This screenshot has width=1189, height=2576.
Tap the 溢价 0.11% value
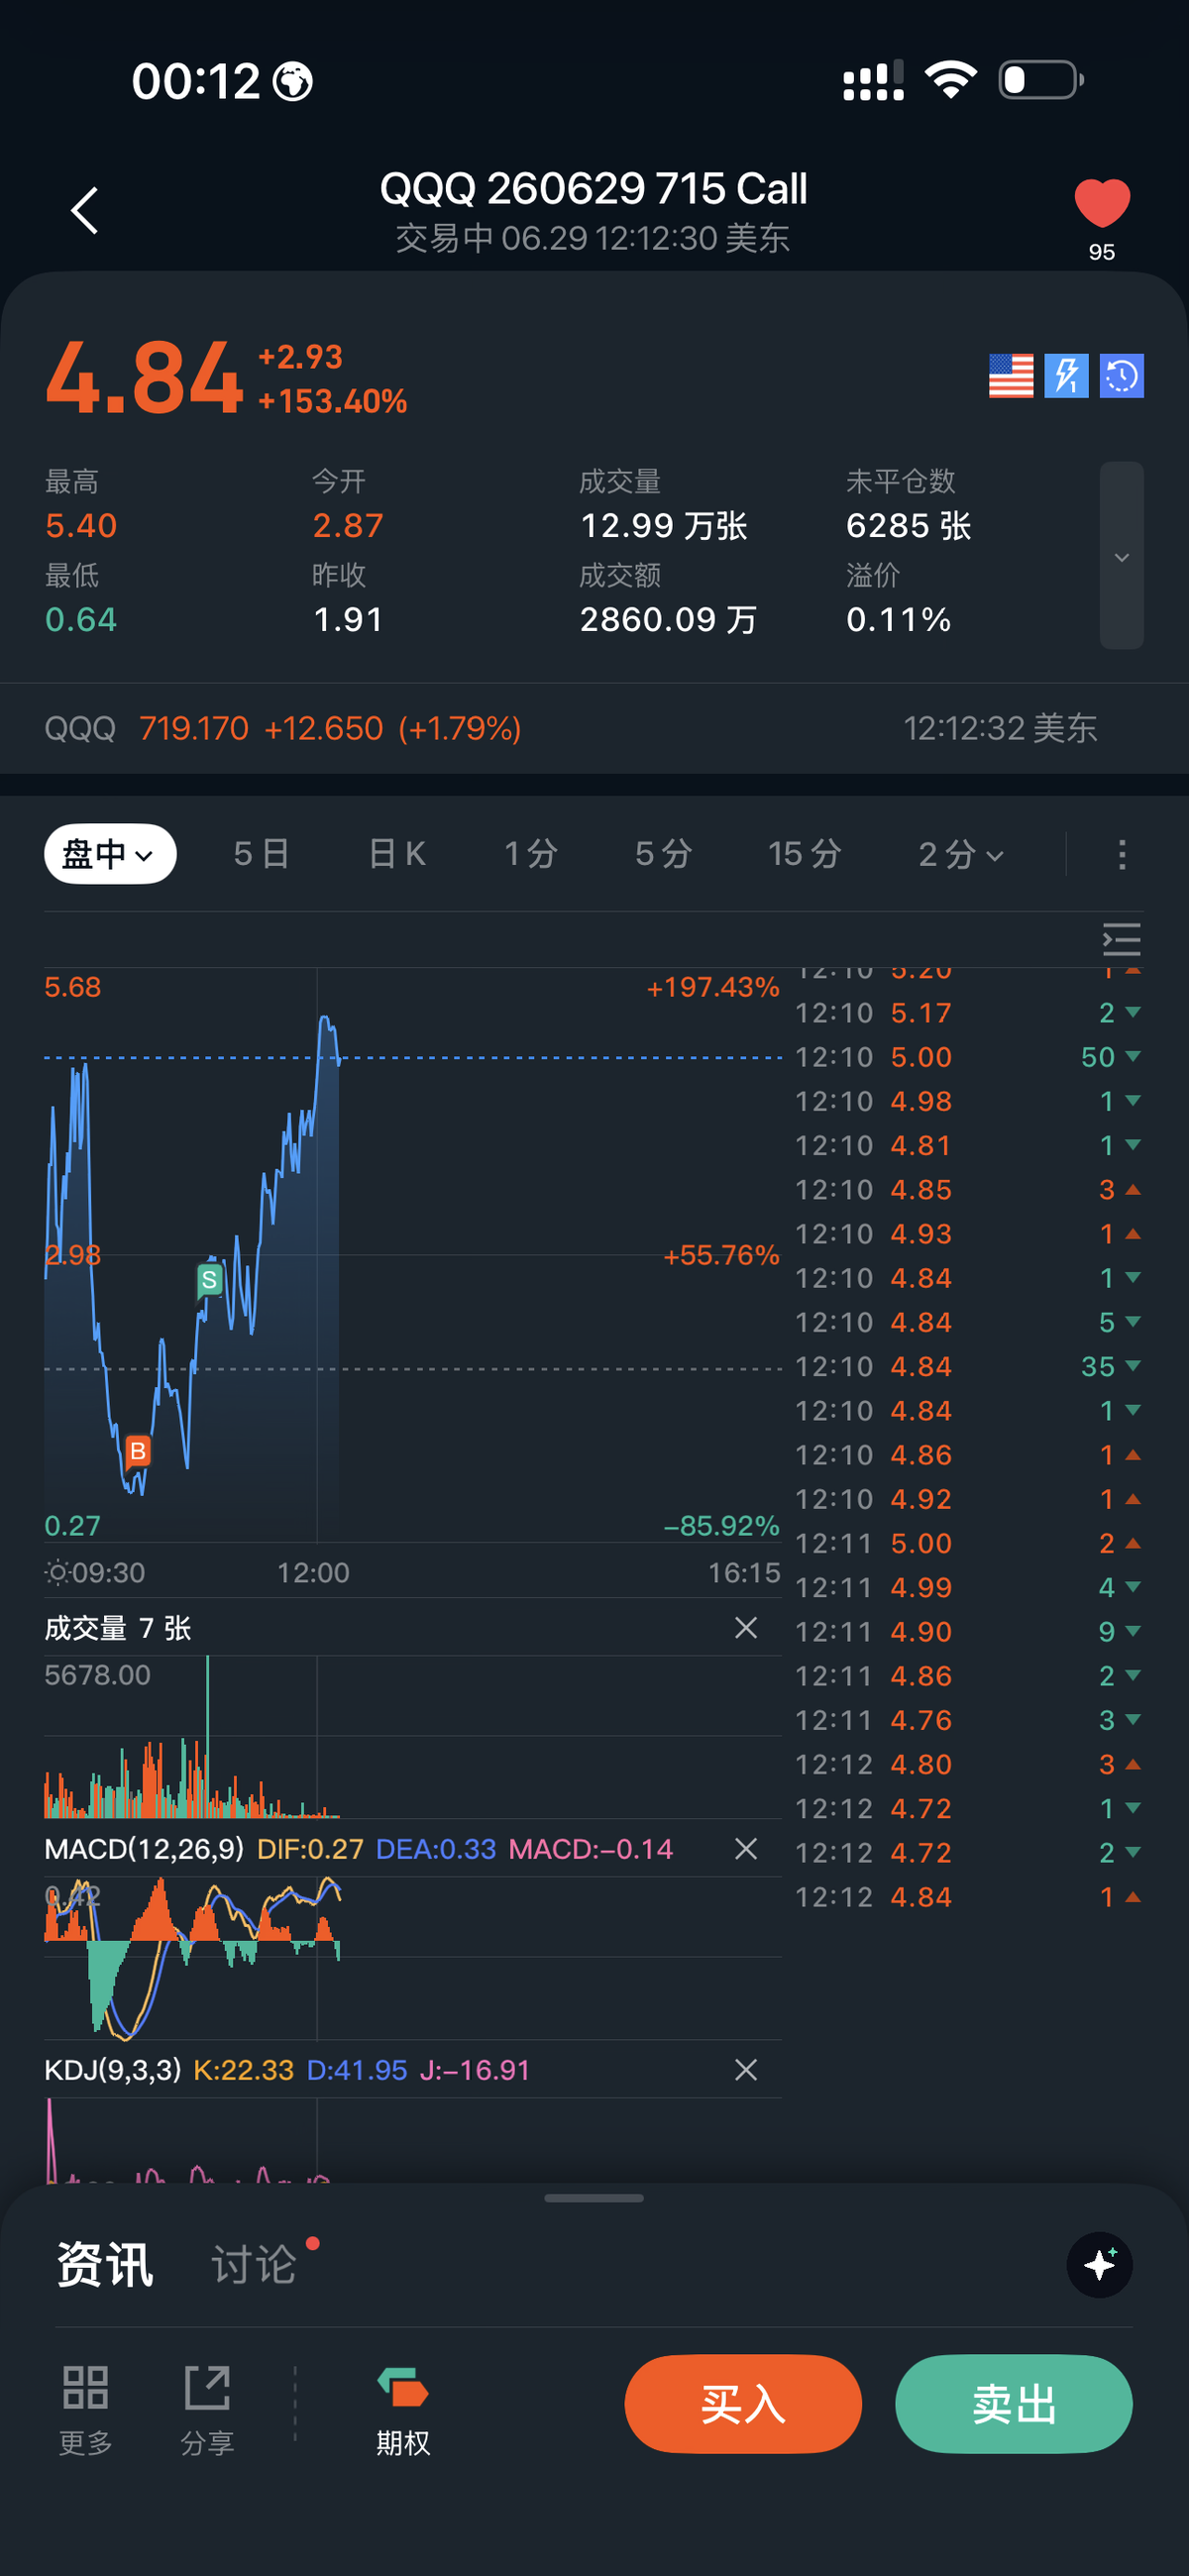point(898,620)
